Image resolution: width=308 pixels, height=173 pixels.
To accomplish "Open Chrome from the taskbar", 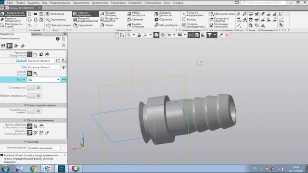I will click(x=33, y=169).
